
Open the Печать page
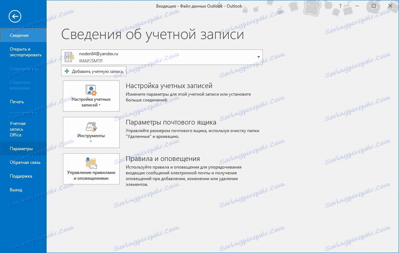[x=23, y=102]
